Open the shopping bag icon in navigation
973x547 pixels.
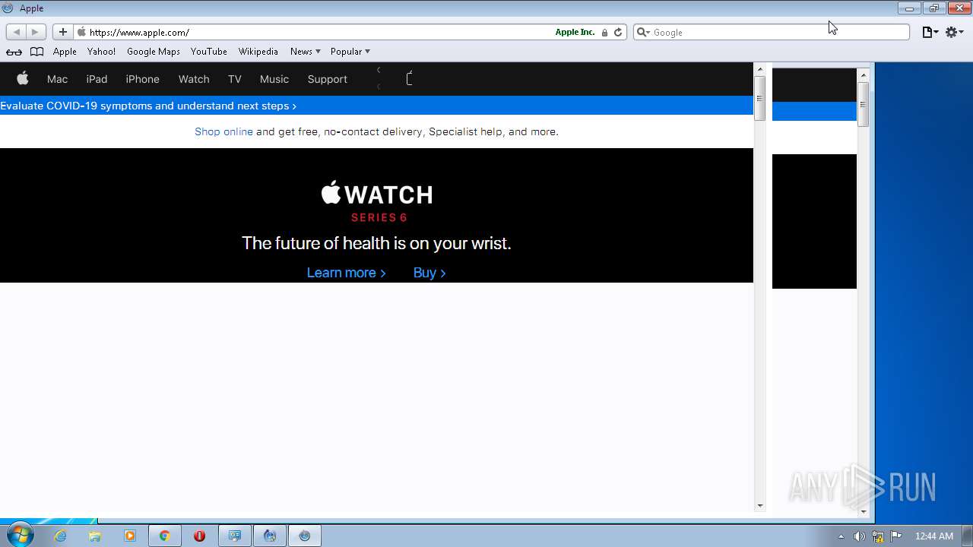(x=410, y=78)
